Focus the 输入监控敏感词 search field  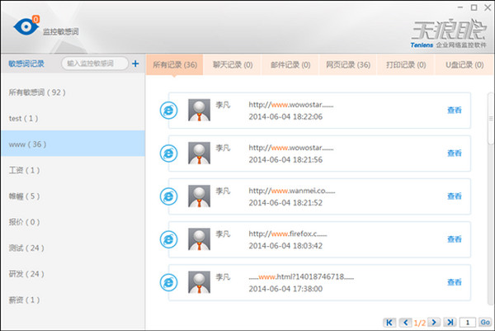pyautogui.click(x=94, y=64)
